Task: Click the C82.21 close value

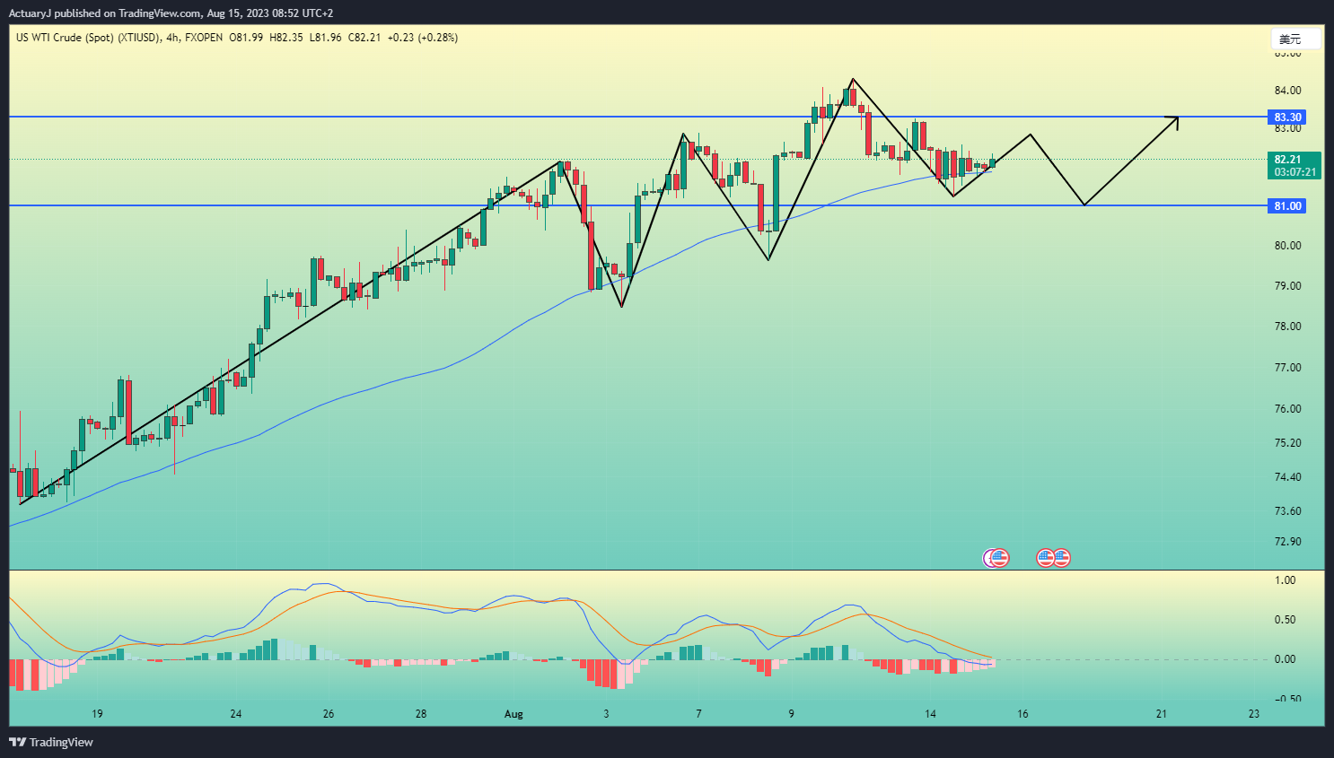Action: click(364, 38)
